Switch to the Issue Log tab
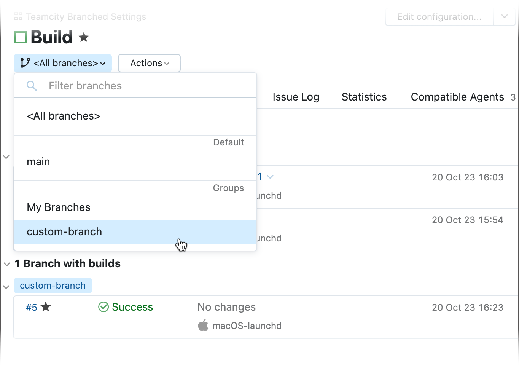Image resolution: width=519 pixels, height=367 pixels. [x=296, y=97]
